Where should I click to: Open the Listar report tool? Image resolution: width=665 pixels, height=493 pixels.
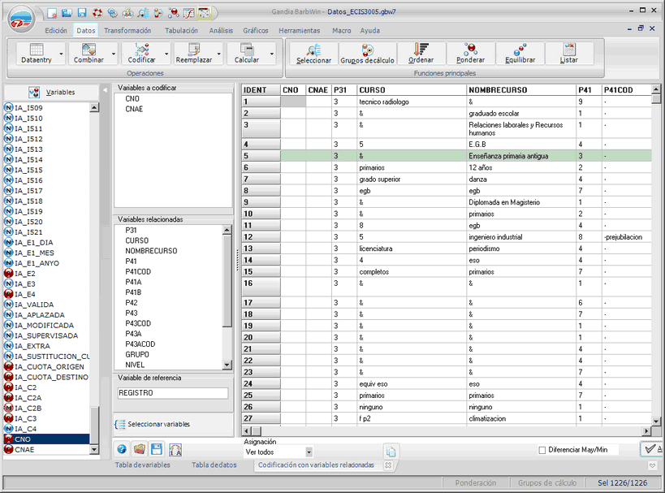[568, 50]
